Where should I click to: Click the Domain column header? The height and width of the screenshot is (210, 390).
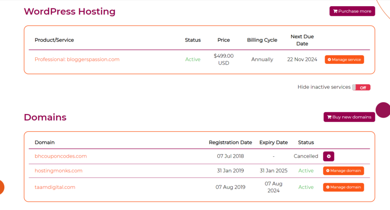point(45,143)
